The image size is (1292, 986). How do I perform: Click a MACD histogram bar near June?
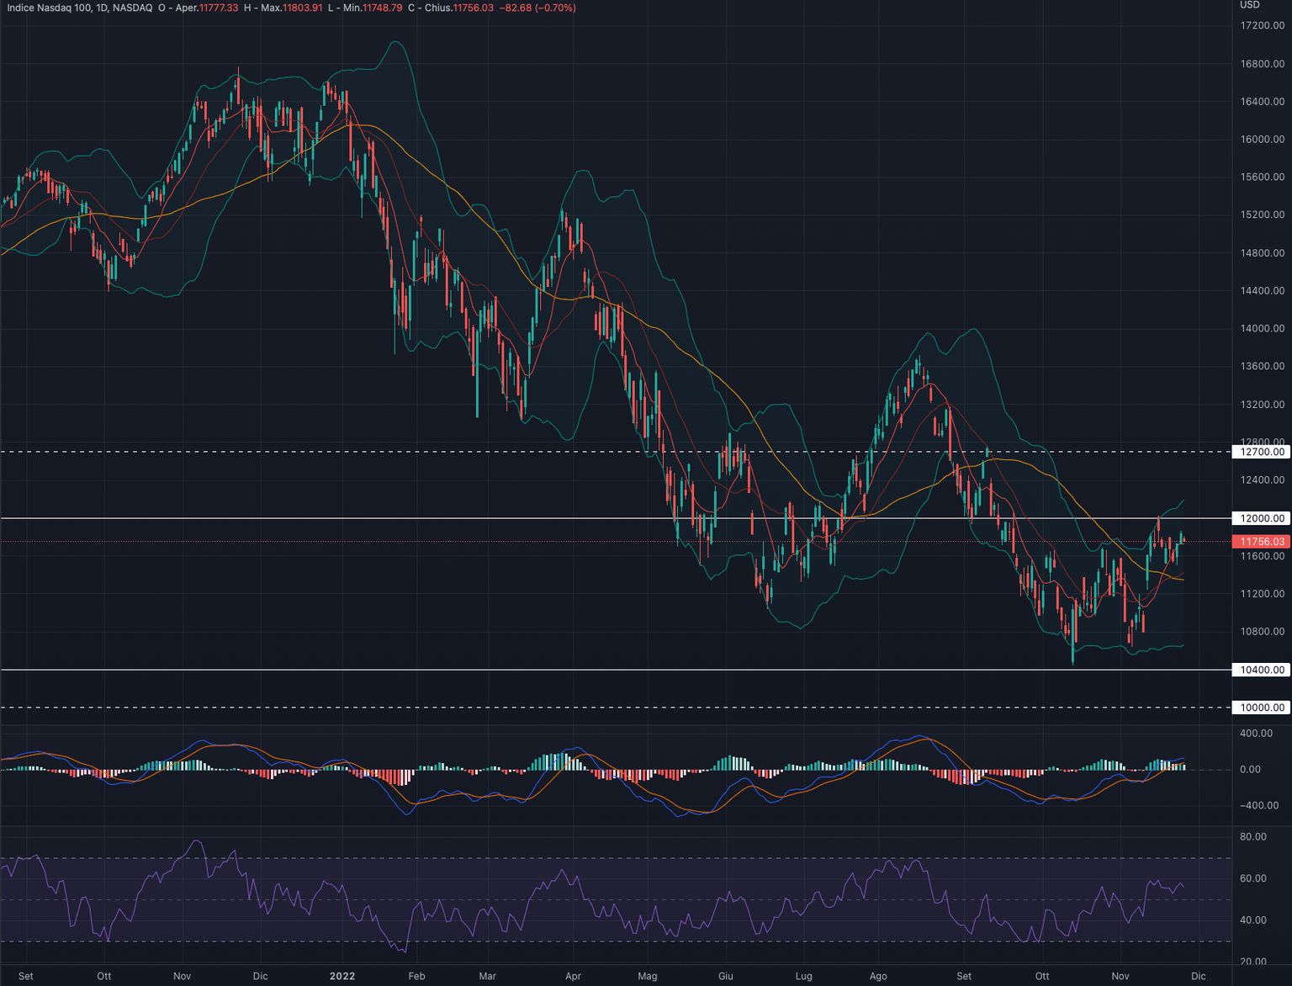tap(728, 761)
